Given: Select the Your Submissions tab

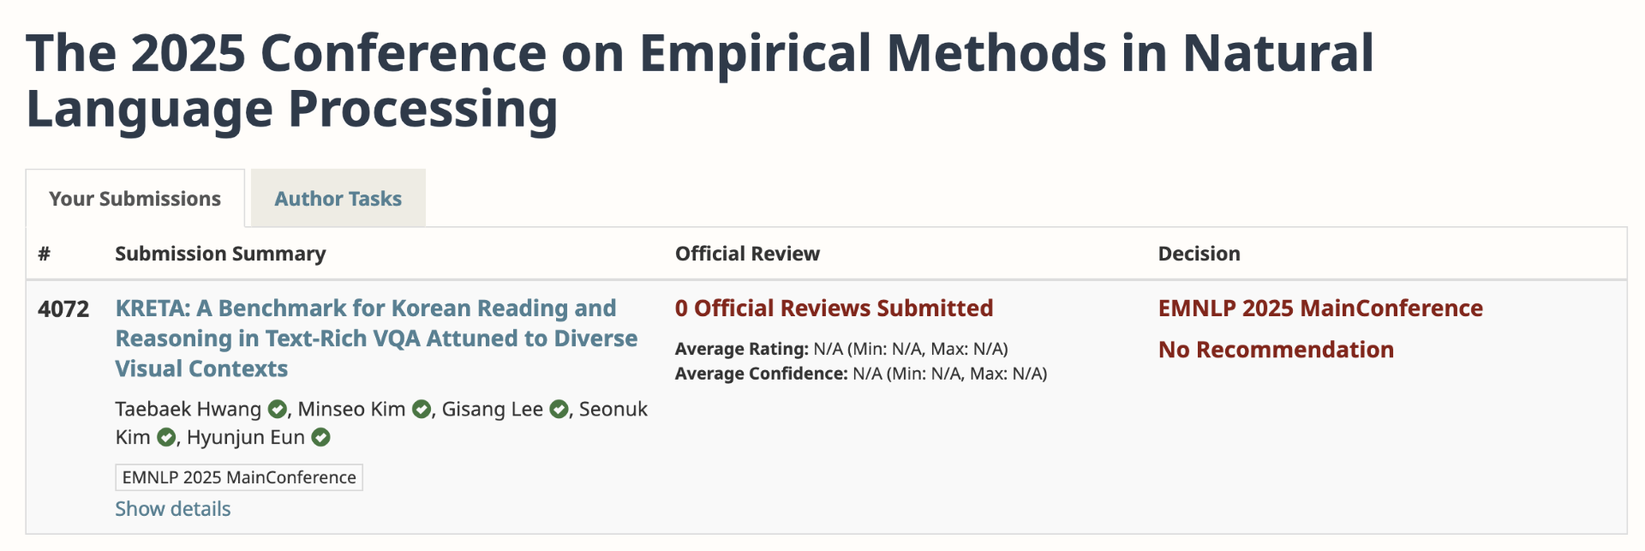Looking at the screenshot, I should point(135,199).
